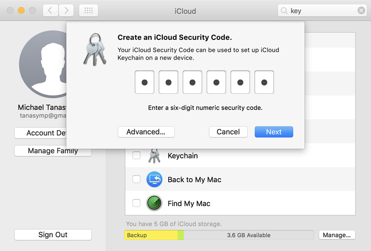Click the 'Back to My Mac' label
Viewport: 371px width, 251px height.
tap(194, 180)
